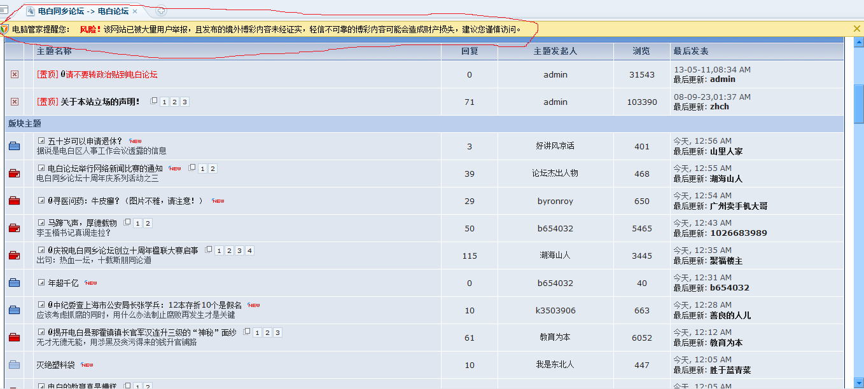Screen dimensions: 864x389
Task: Click locked icon next to 请不要转政治贴 thread
Action: 14,74
